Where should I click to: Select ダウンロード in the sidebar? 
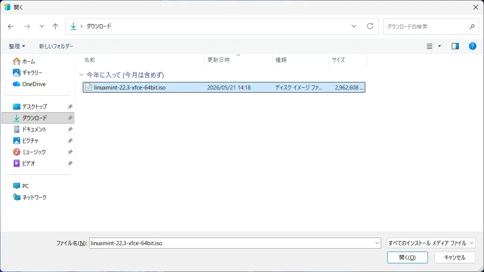click(38, 118)
